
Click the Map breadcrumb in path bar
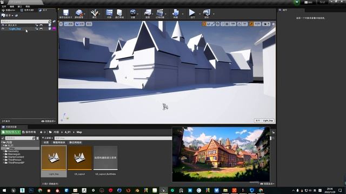point(79,132)
